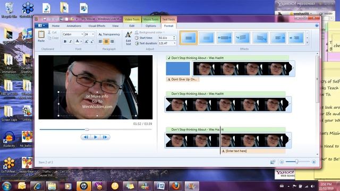Screen dimensions: 340x191
Task: Select the sixth text effect thumbnail
Action: click(278, 38)
